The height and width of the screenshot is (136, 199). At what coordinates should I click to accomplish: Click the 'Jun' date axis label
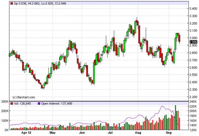click(82, 133)
